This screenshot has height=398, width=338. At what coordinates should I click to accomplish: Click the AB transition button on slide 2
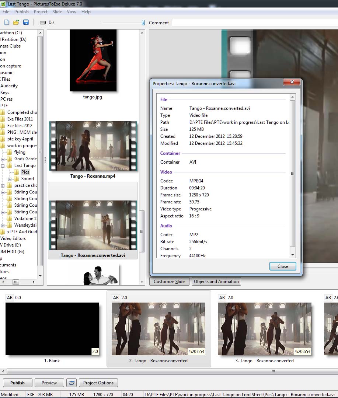(x=116, y=298)
